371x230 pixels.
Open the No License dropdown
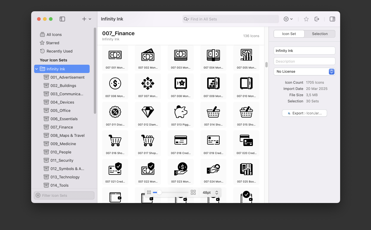click(304, 72)
